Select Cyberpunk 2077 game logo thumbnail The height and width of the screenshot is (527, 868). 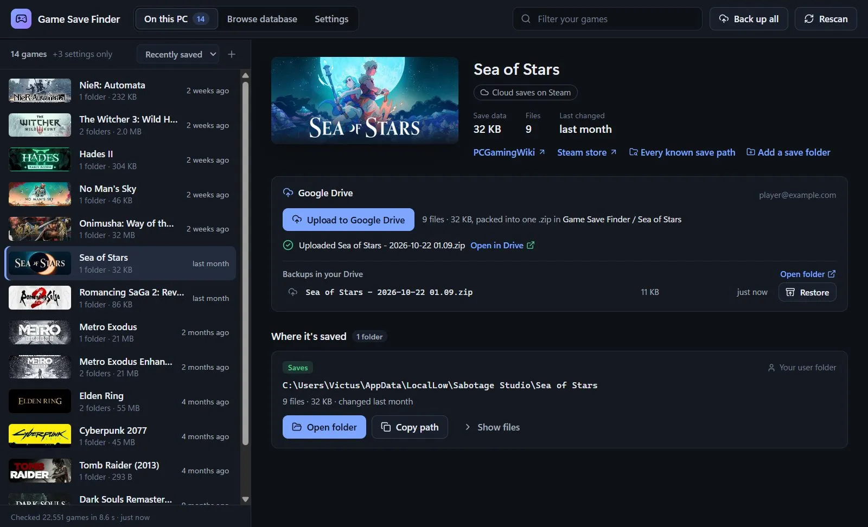coord(40,436)
